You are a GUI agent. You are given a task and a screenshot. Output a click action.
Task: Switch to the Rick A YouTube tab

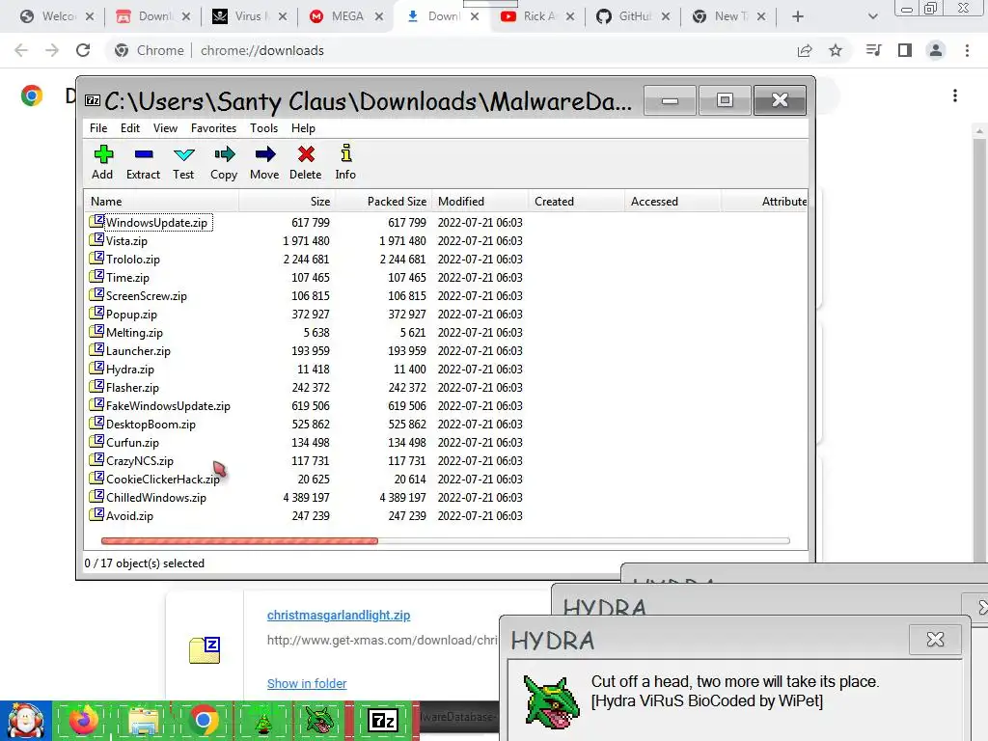[x=537, y=16]
